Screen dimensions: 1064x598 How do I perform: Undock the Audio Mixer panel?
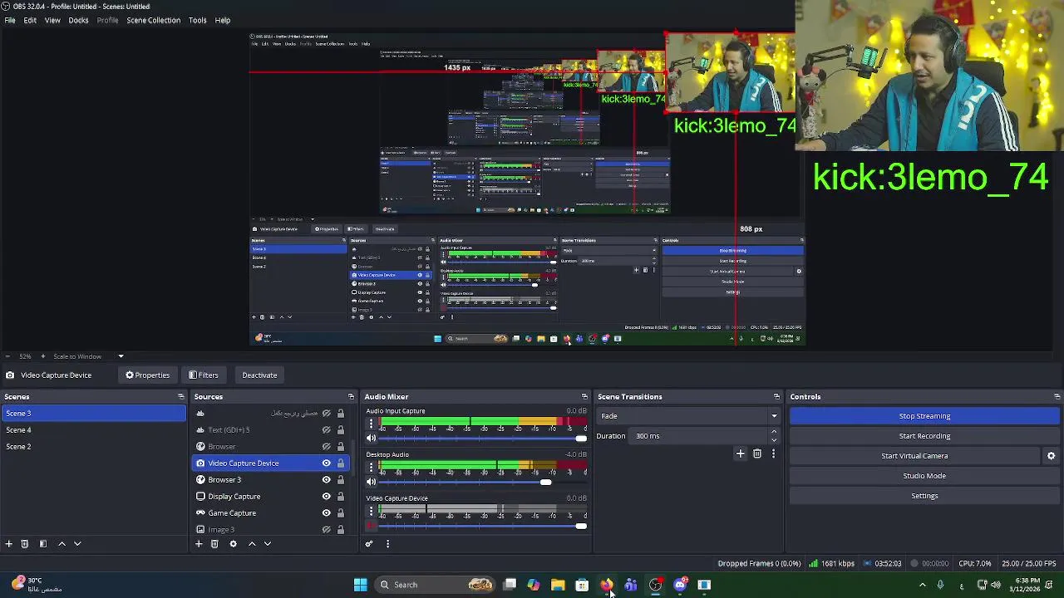[584, 397]
